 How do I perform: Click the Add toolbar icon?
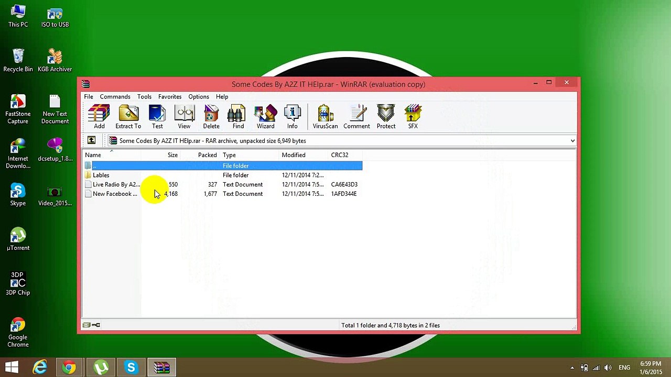click(x=99, y=117)
